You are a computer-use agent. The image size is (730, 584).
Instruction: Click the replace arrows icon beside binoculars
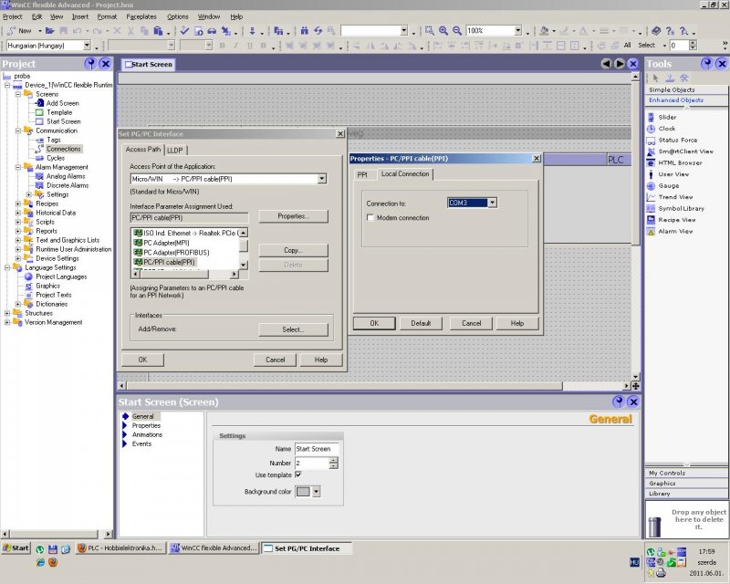coord(318,31)
